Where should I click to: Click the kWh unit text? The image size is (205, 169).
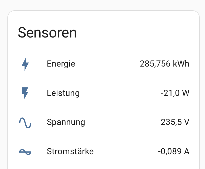[x=181, y=64]
